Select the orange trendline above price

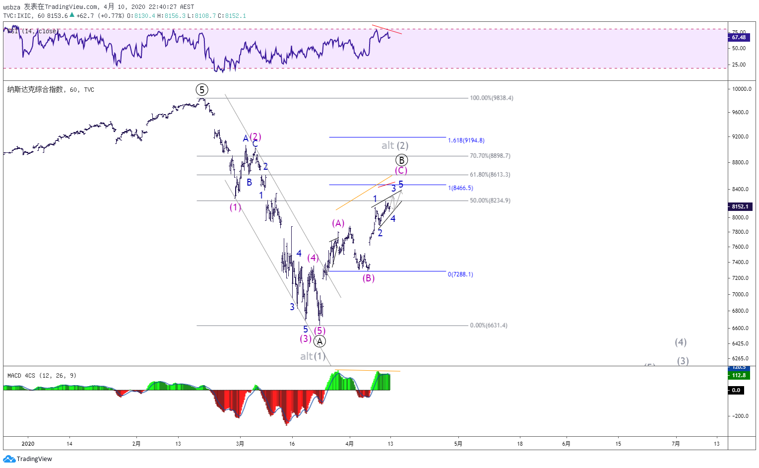point(364,192)
